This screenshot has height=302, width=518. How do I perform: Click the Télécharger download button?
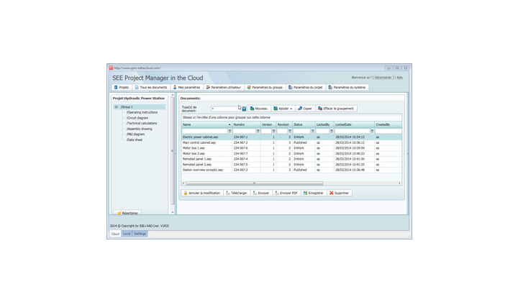[237, 193]
